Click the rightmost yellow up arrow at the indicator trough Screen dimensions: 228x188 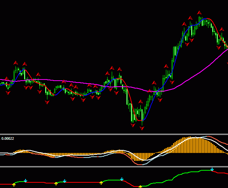(140, 187)
